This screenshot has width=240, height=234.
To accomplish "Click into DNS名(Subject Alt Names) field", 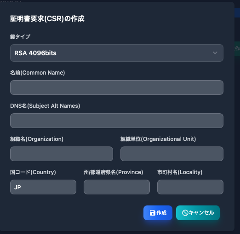I will click(x=117, y=121).
